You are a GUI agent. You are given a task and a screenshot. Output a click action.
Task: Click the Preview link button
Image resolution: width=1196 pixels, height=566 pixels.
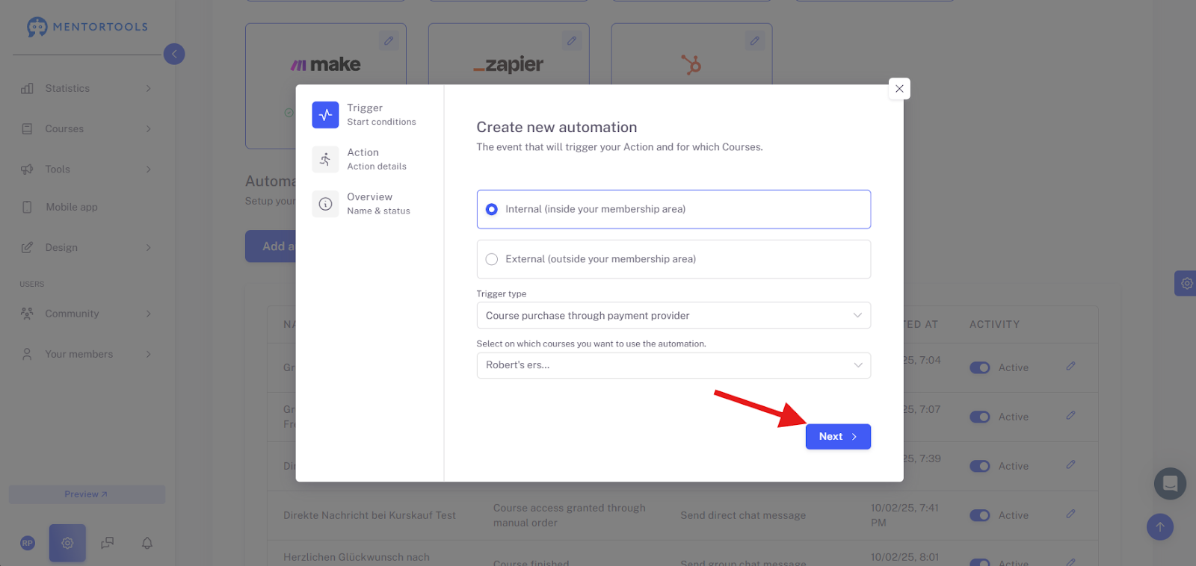click(x=87, y=494)
